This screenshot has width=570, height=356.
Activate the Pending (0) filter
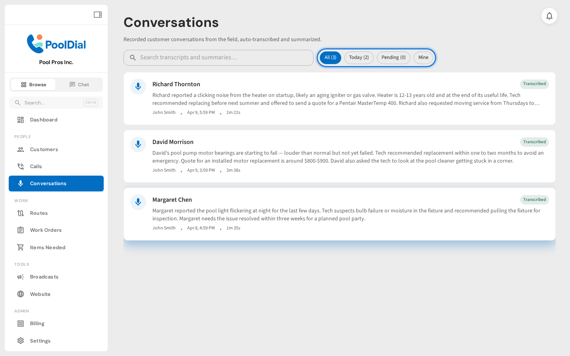point(393,57)
